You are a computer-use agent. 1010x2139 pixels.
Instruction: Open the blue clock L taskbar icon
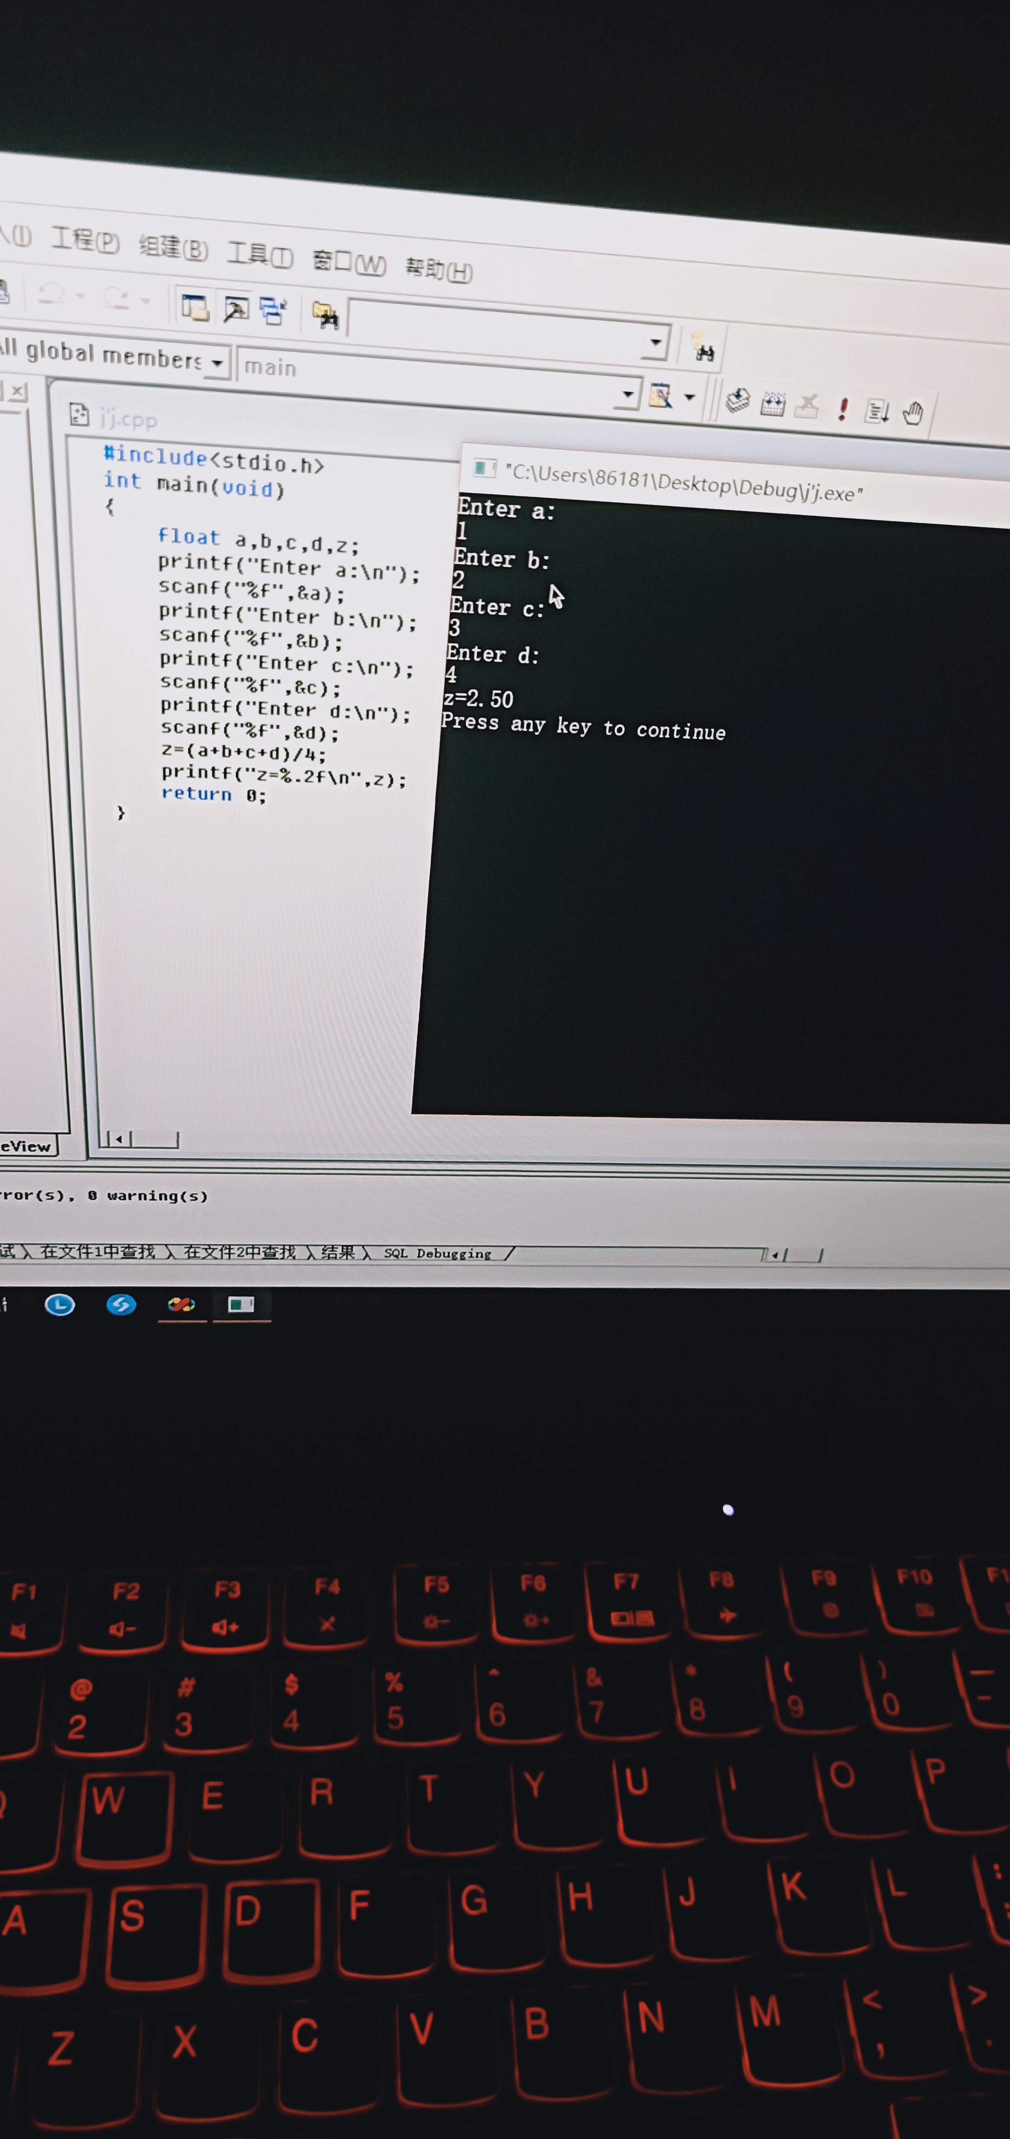point(59,1304)
